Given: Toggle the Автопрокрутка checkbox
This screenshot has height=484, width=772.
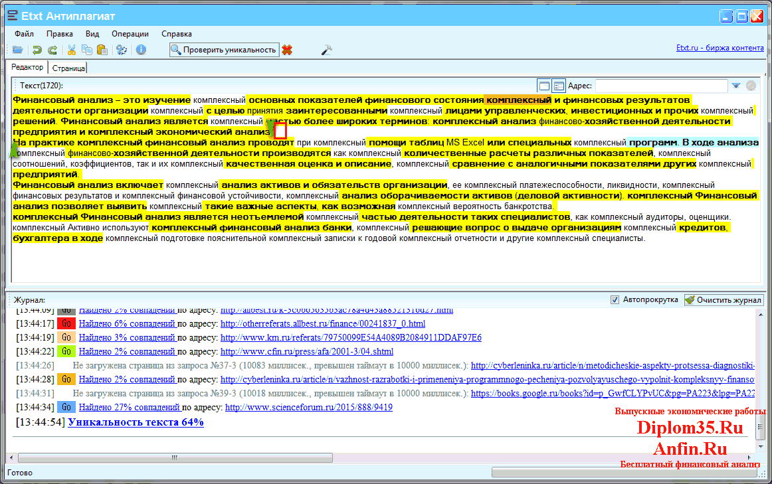Looking at the screenshot, I should 615,300.
